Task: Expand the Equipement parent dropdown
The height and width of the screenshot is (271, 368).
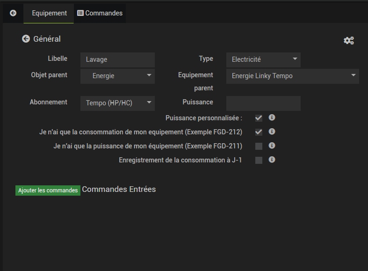Action: (x=292, y=76)
